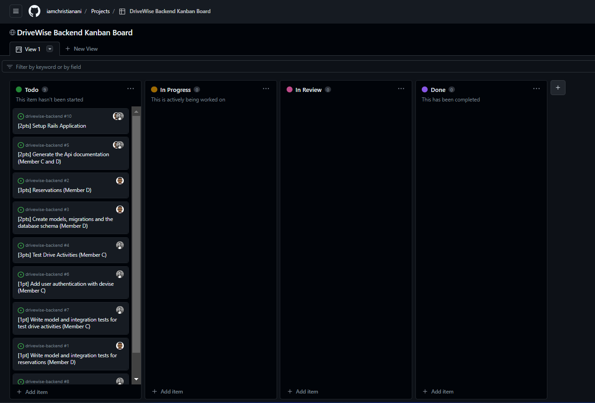This screenshot has height=403, width=595.
Task: Click open issue icon on card #2
Action: [21, 181]
